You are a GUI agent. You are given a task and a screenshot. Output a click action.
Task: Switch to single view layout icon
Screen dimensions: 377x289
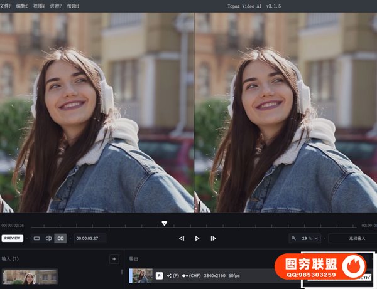coord(36,238)
